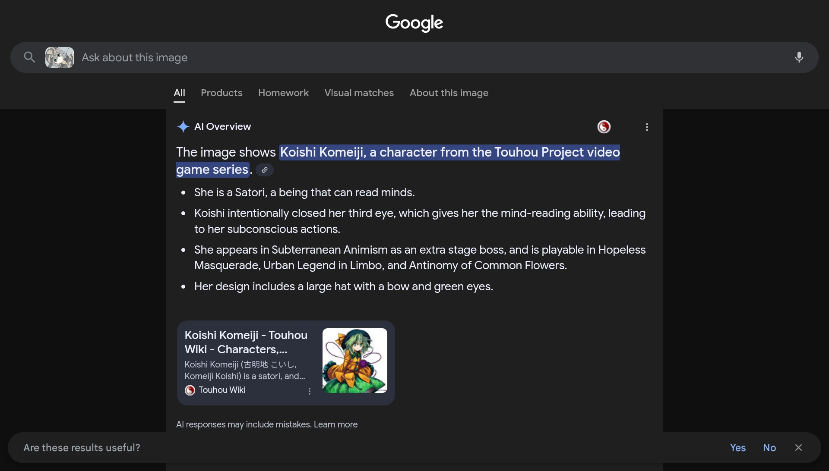829x471 pixels.
Task: Click source card description snippet text
Action: coord(245,370)
